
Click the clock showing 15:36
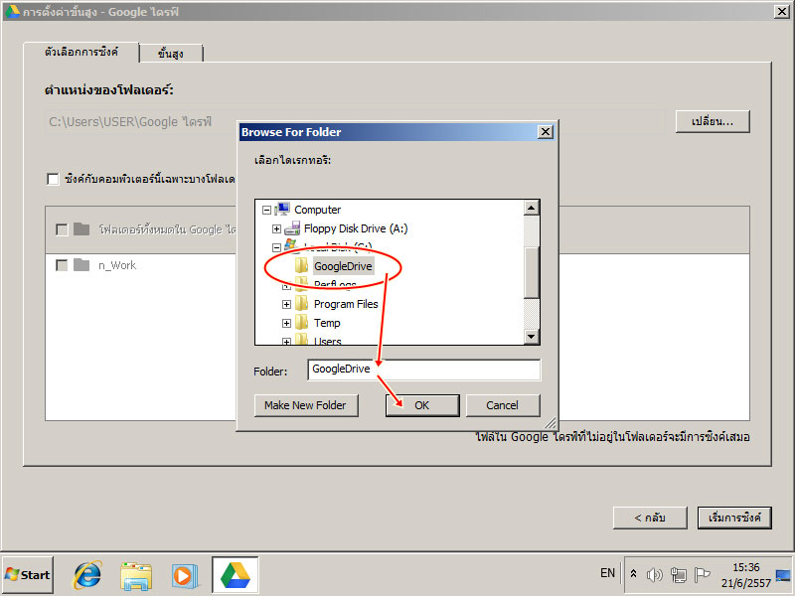coord(746,567)
